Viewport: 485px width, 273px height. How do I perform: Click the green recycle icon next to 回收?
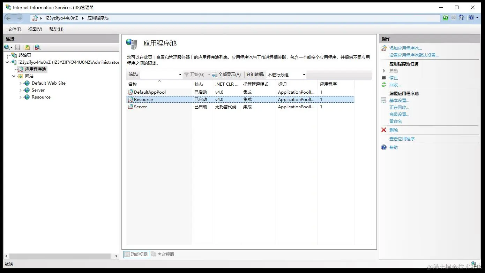click(x=384, y=85)
